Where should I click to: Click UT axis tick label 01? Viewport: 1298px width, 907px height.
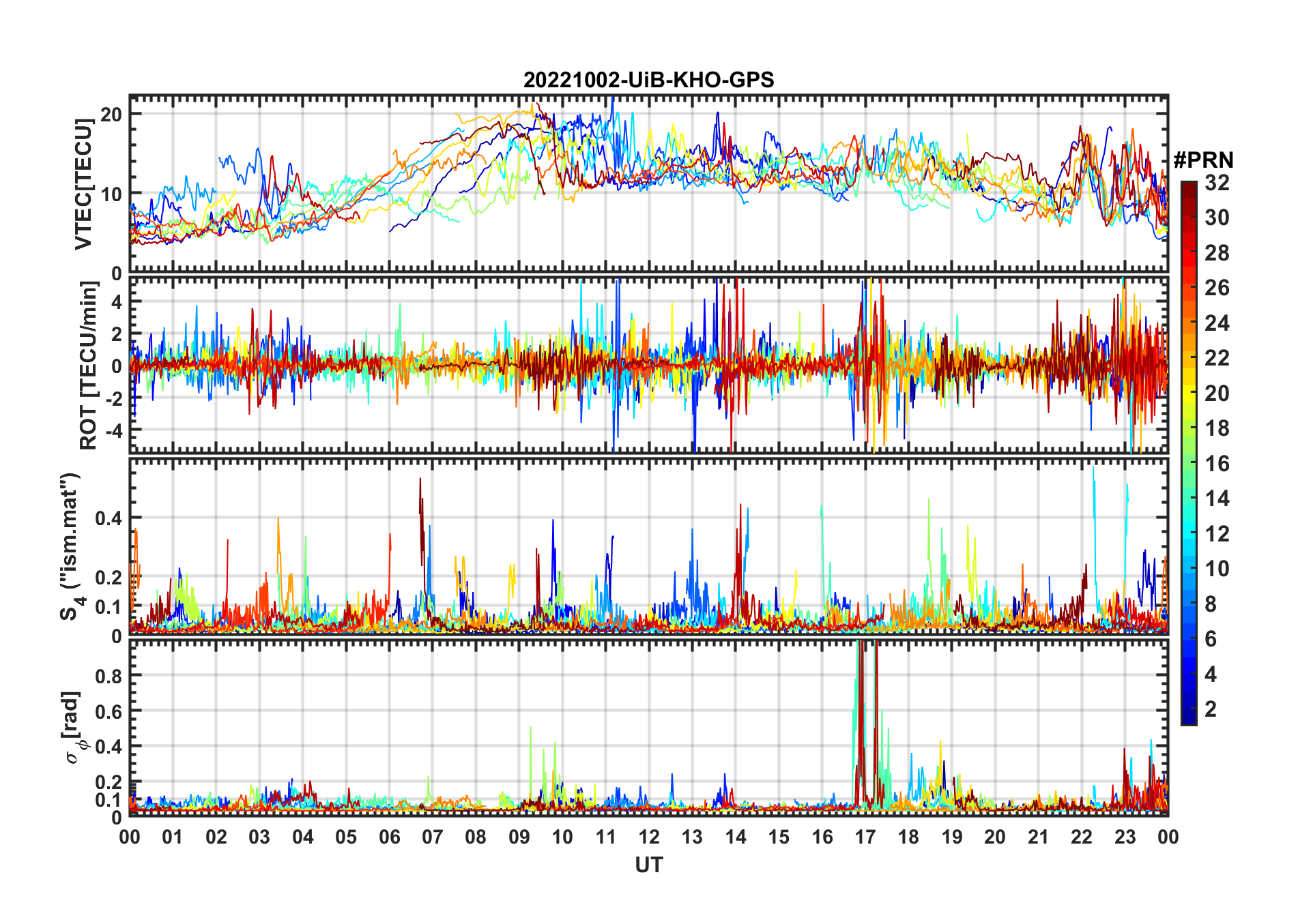(173, 837)
